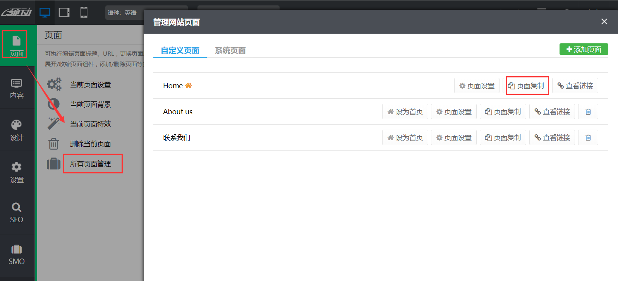Click the green 添加页面 button
This screenshot has height=281, width=618.
584,50
